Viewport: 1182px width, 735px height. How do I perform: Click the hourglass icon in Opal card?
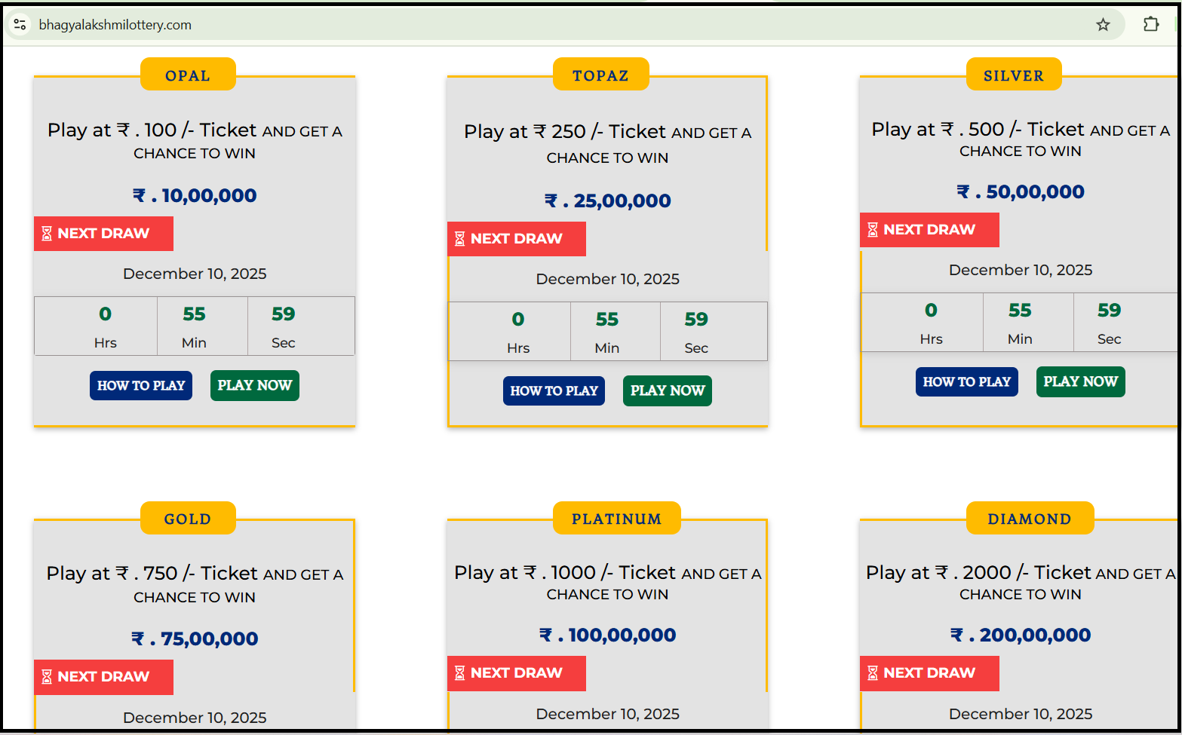click(x=47, y=234)
